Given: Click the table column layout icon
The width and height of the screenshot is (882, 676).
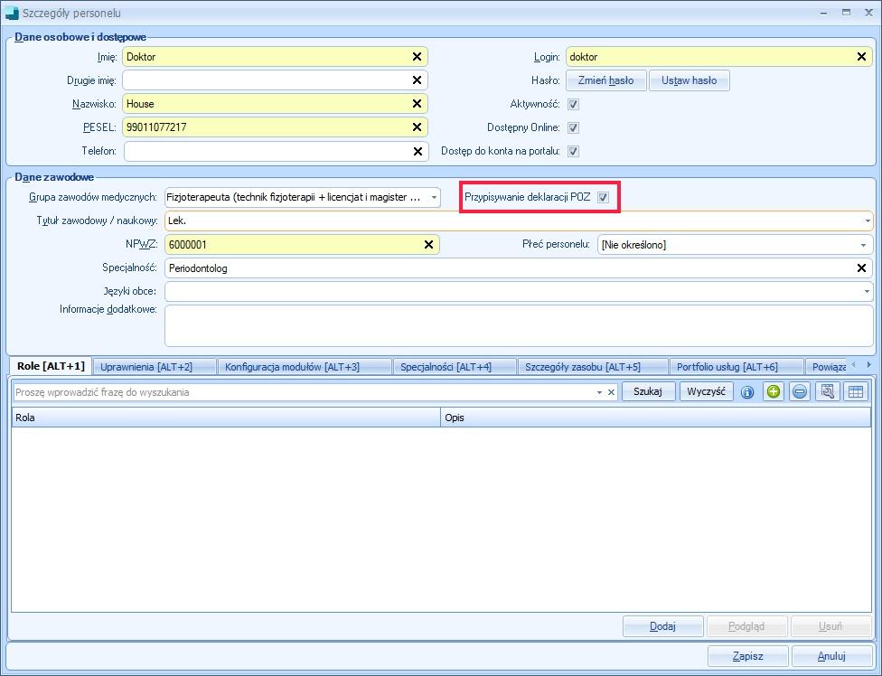Looking at the screenshot, I should [856, 391].
